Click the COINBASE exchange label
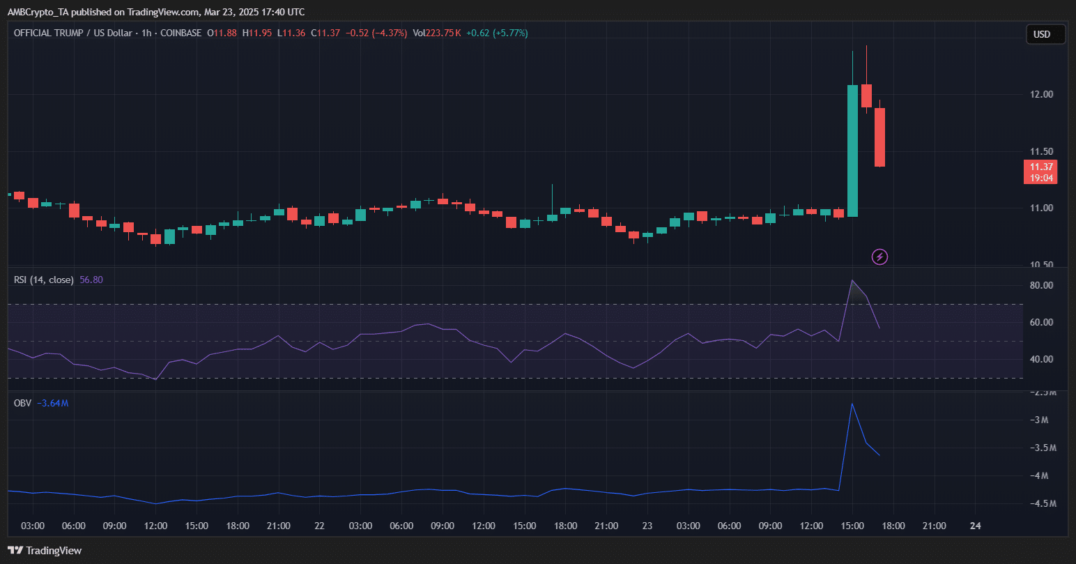The height and width of the screenshot is (564, 1076). 181,33
